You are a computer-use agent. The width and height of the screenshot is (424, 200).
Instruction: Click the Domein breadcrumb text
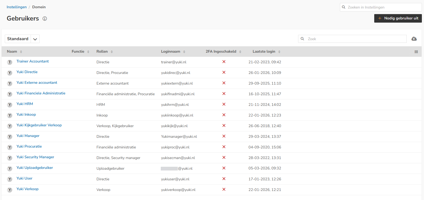[x=39, y=7]
